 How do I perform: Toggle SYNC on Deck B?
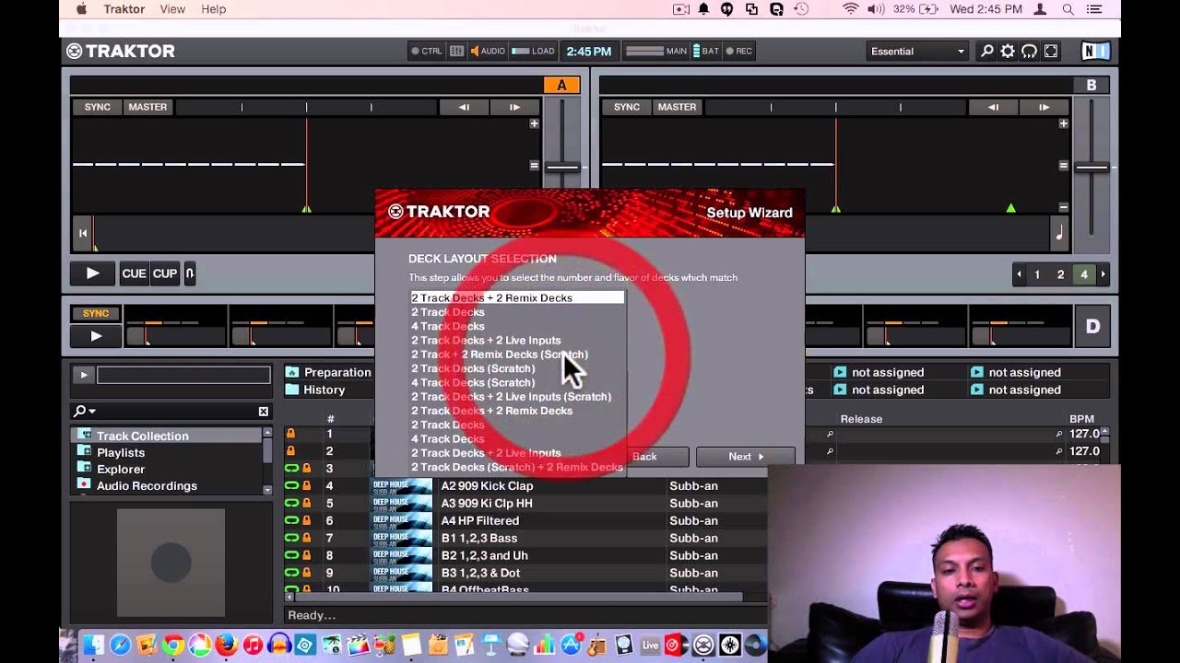click(627, 108)
